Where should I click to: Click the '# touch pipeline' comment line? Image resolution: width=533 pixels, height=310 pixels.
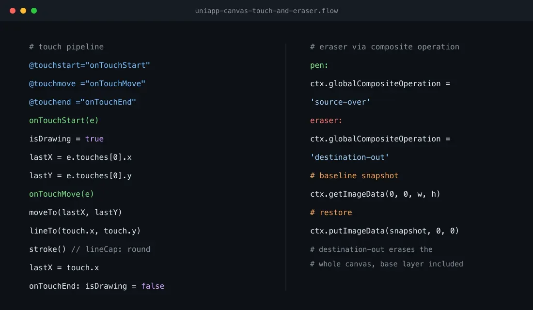coord(66,47)
